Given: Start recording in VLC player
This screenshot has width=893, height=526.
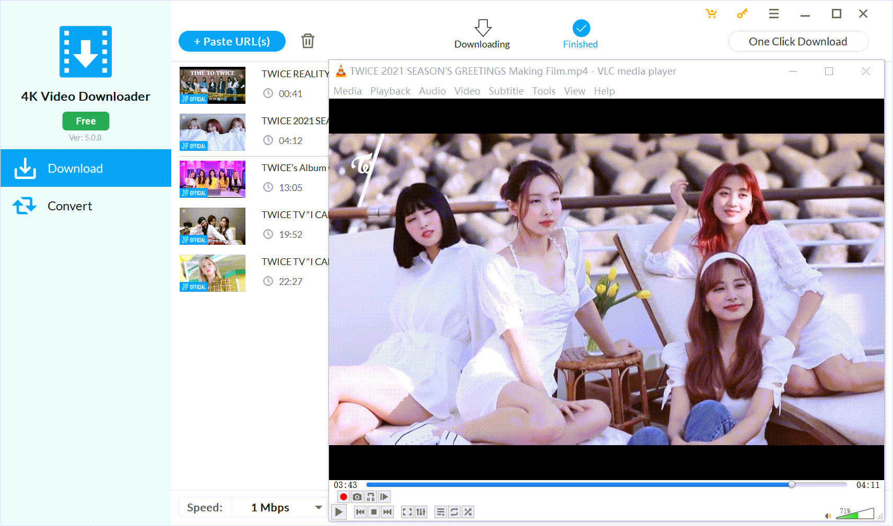Looking at the screenshot, I should click(344, 497).
